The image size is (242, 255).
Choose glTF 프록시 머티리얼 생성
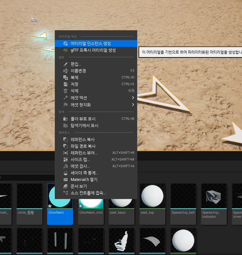(96, 50)
